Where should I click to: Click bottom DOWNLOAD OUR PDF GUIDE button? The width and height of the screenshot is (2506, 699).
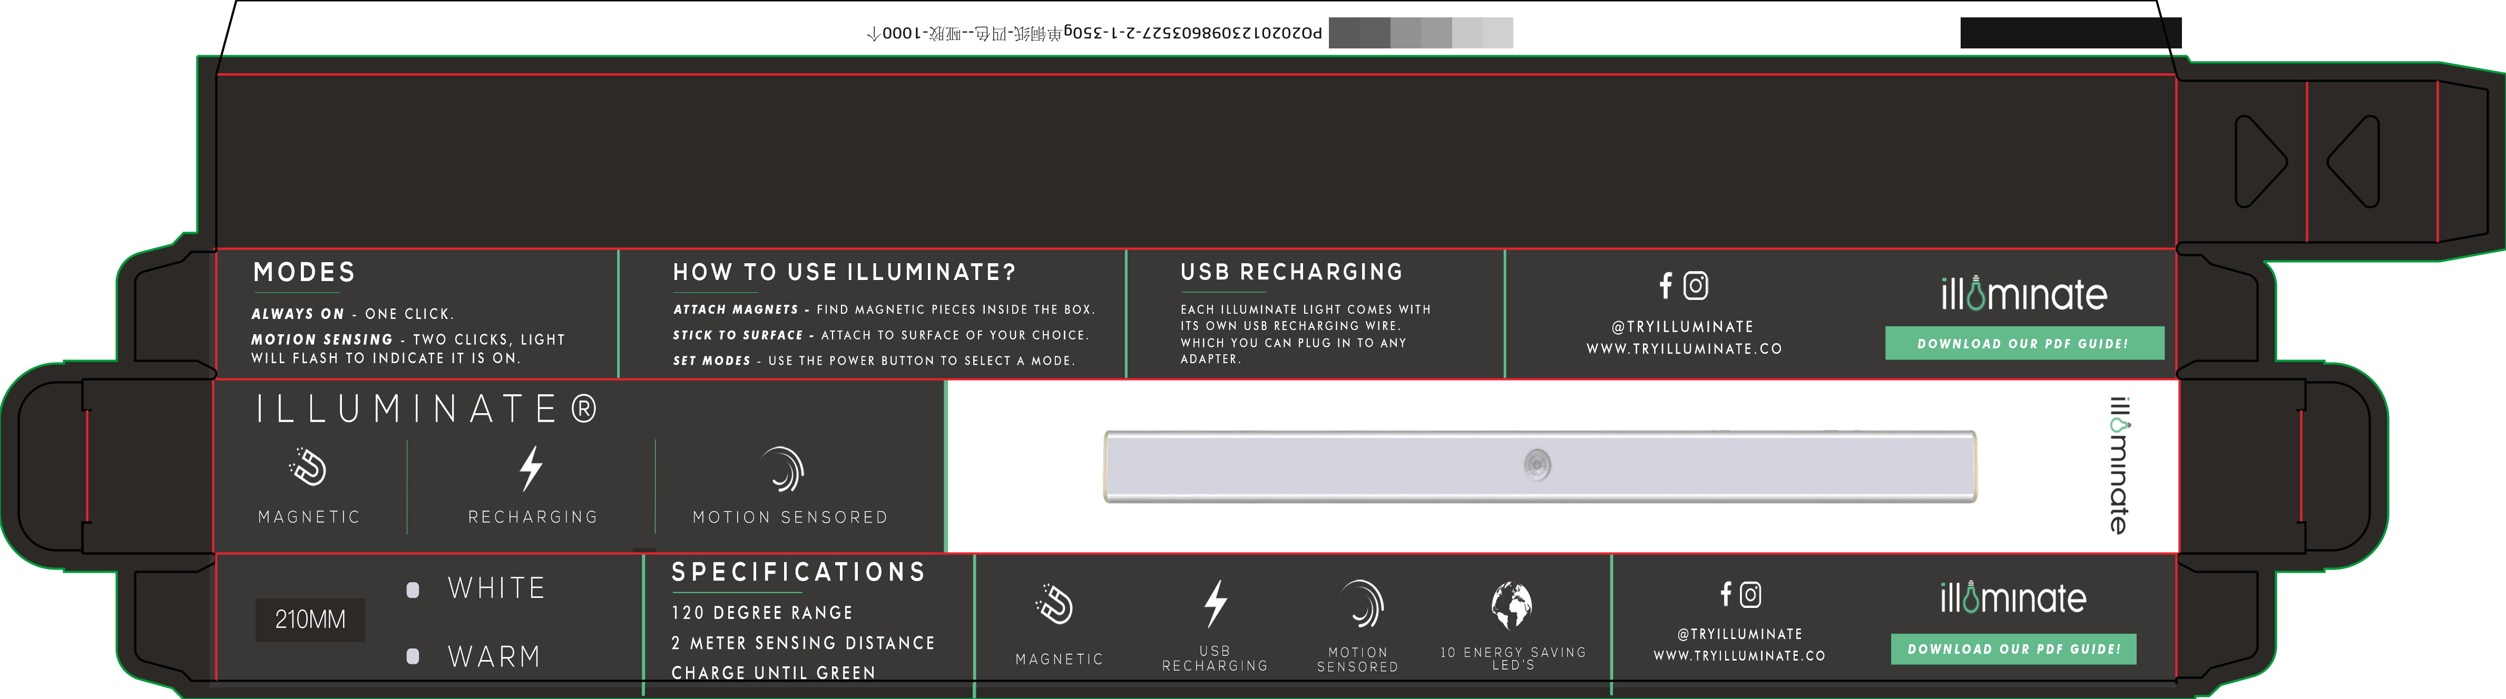coord(2014,648)
